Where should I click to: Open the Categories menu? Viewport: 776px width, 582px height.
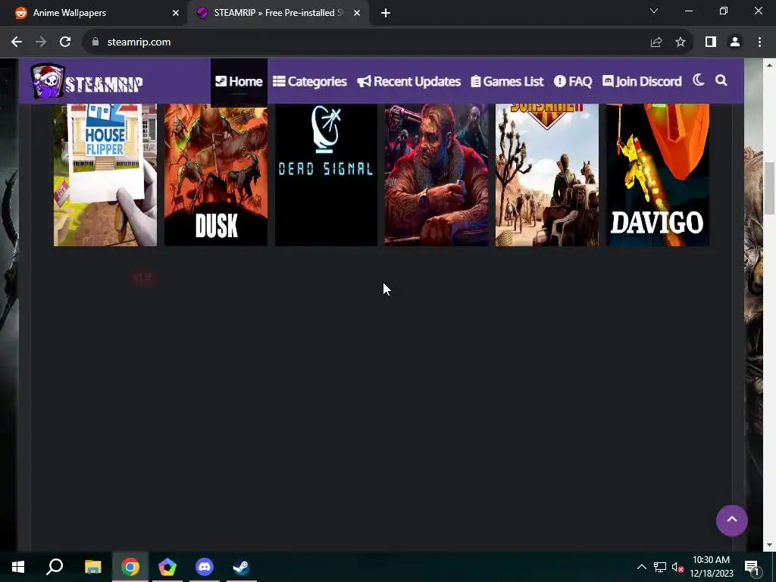click(310, 81)
